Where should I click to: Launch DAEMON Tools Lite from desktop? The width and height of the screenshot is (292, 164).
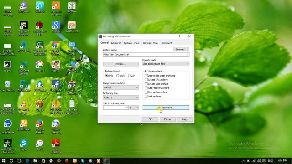tap(56, 108)
